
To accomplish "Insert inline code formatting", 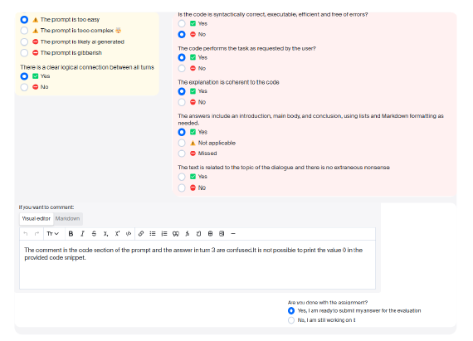I will [129, 234].
